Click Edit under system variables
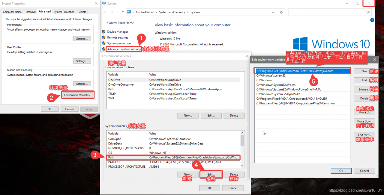This screenshot has width=384, height=195. [211, 174]
